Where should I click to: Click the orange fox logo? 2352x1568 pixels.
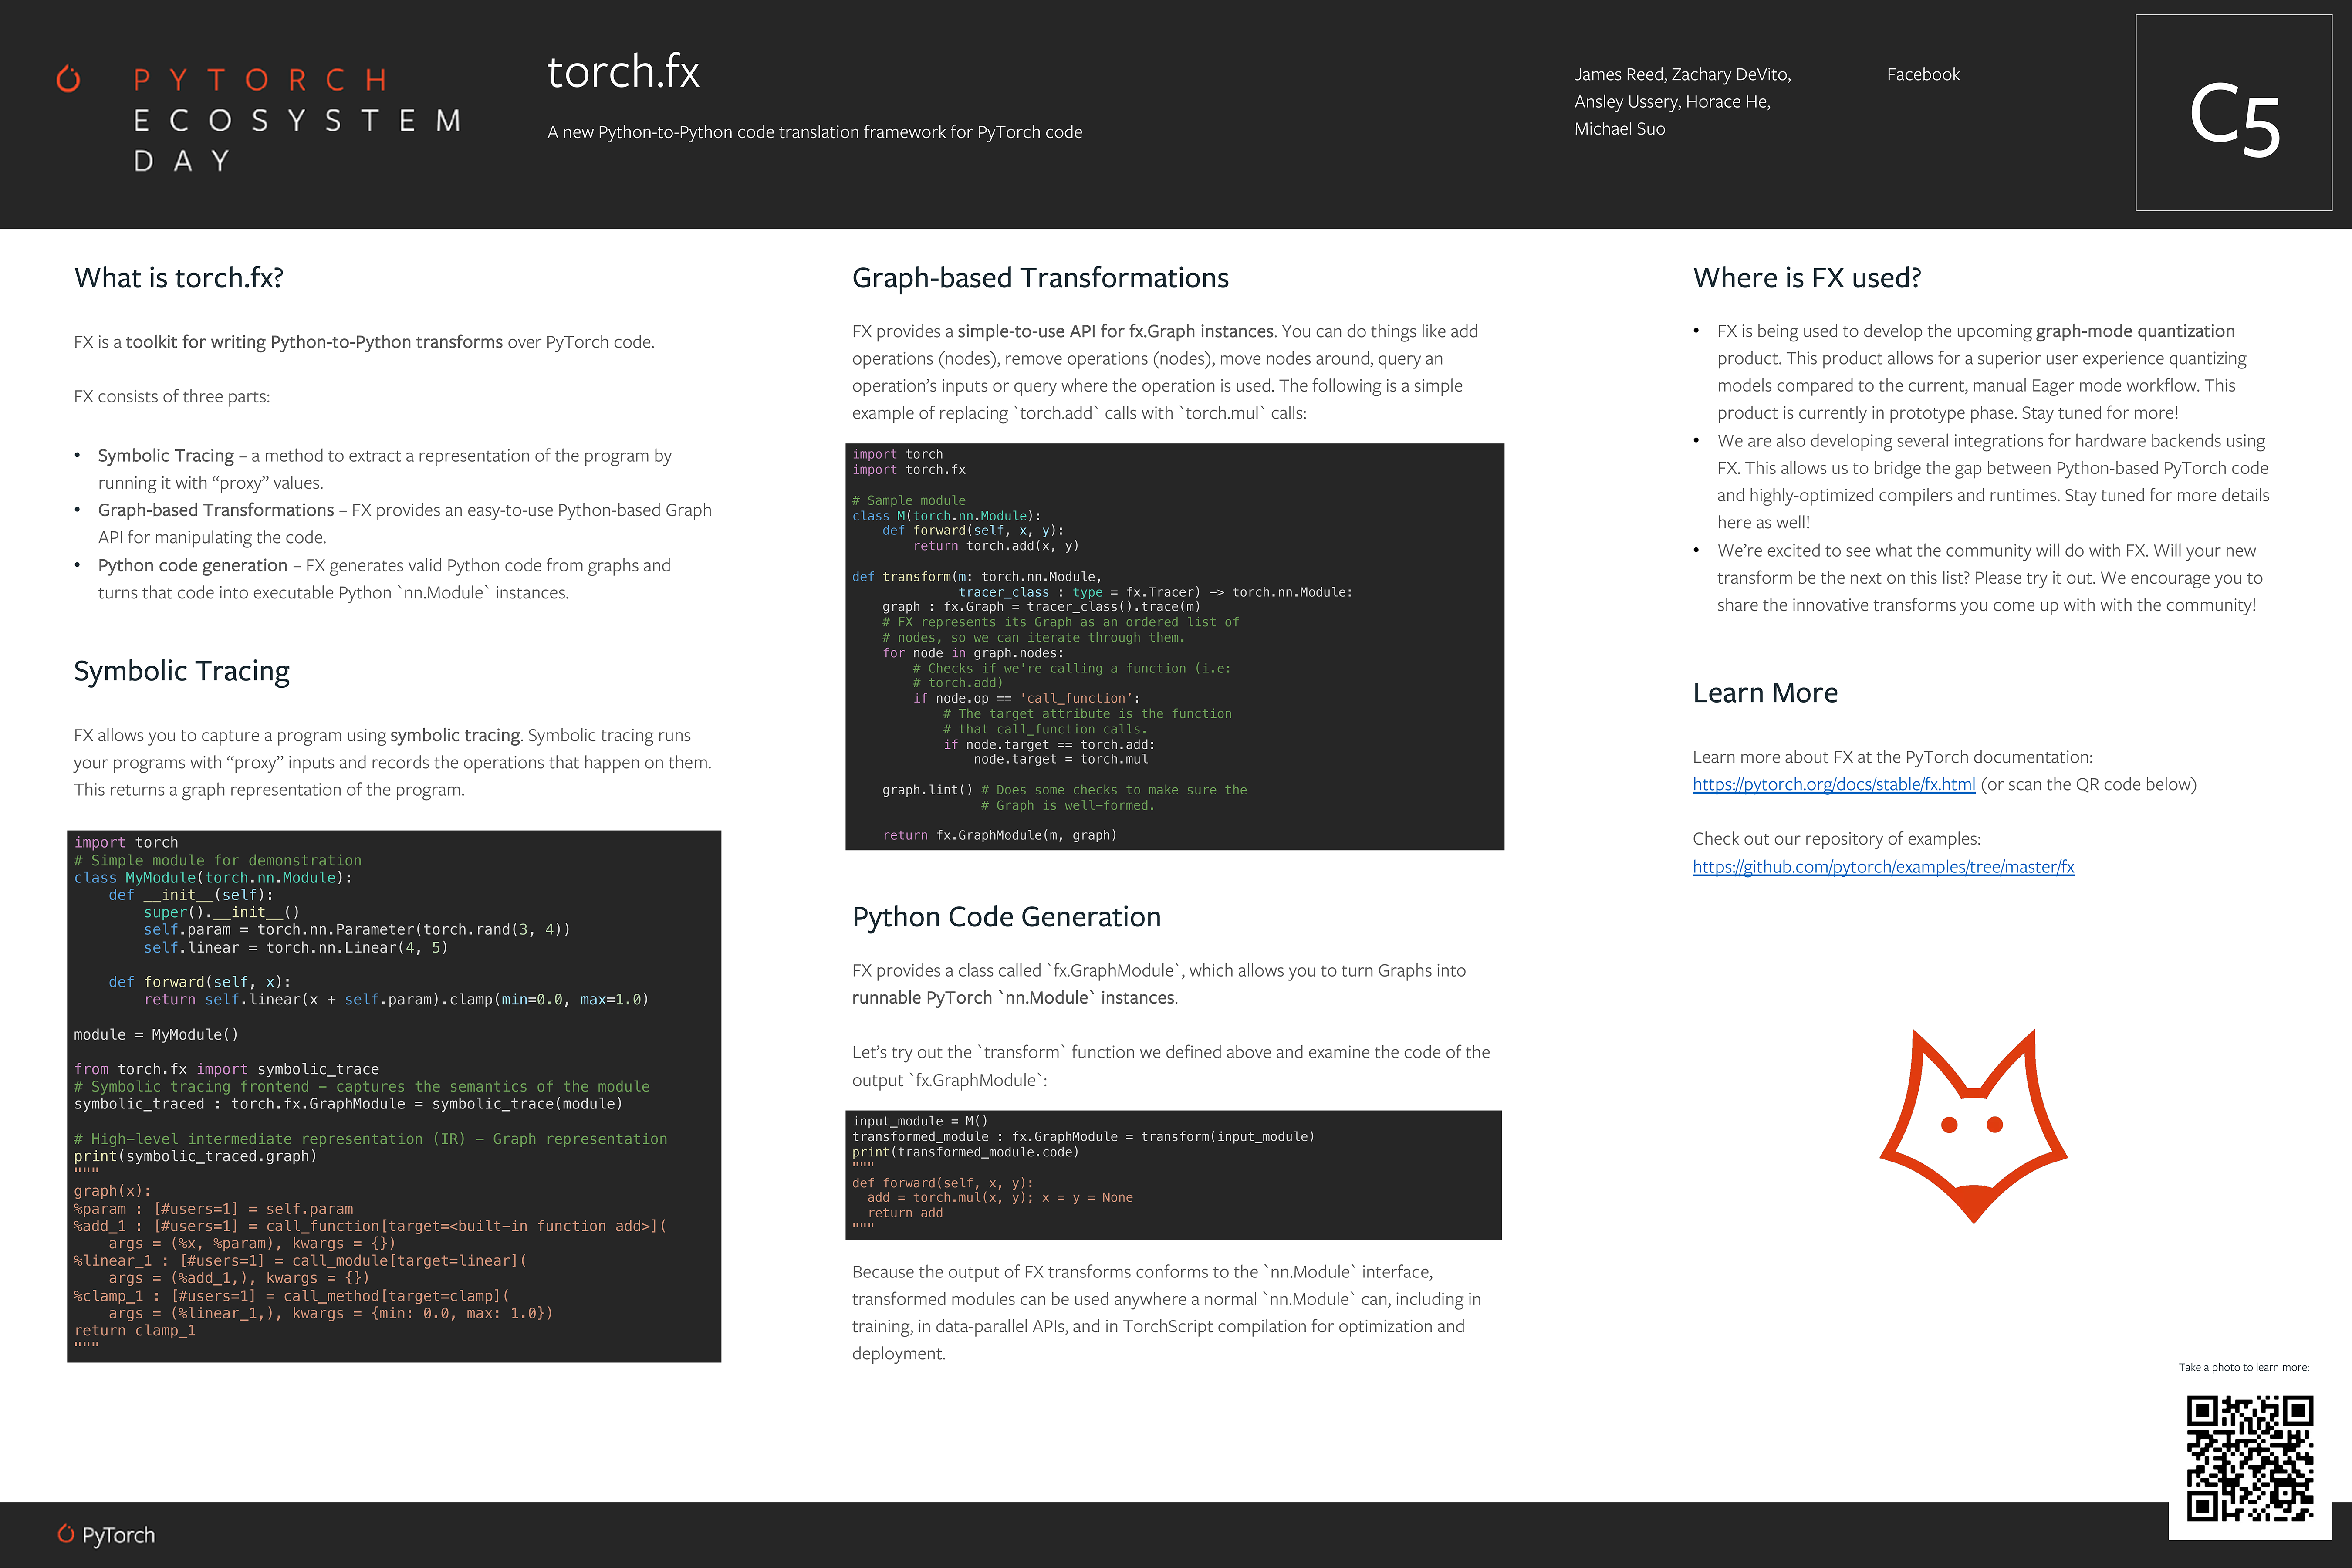tap(1973, 1125)
